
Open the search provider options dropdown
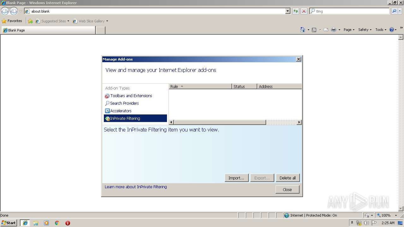click(x=400, y=11)
